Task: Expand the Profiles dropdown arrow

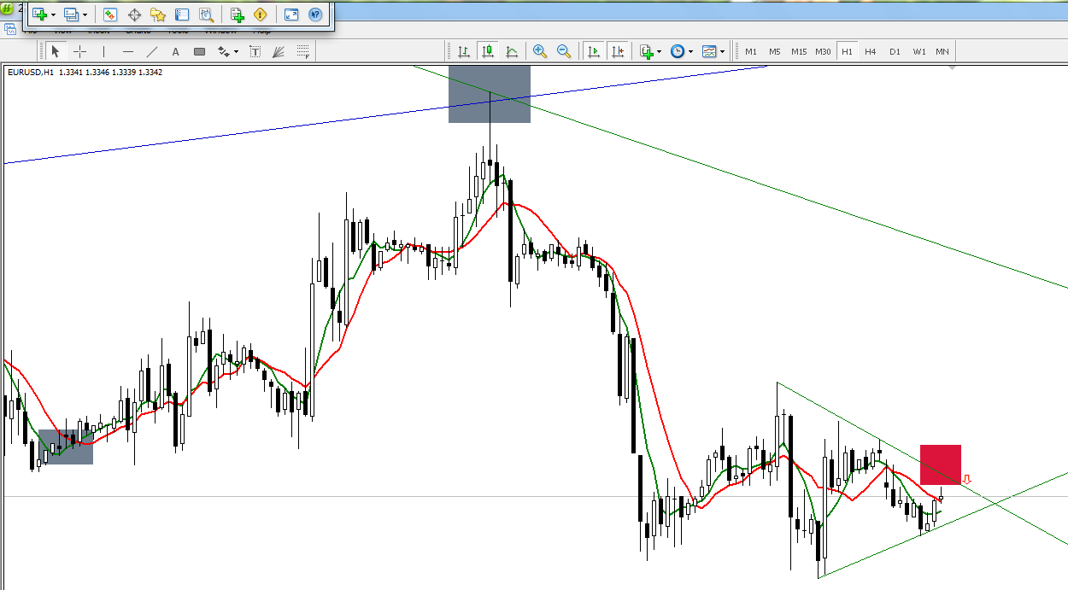Action: (85, 15)
